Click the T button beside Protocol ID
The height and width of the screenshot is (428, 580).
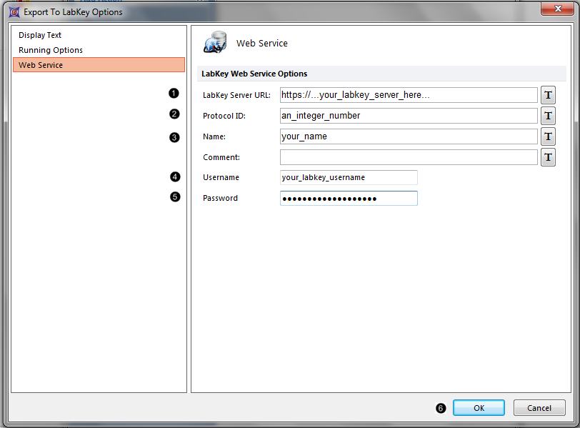click(x=548, y=116)
